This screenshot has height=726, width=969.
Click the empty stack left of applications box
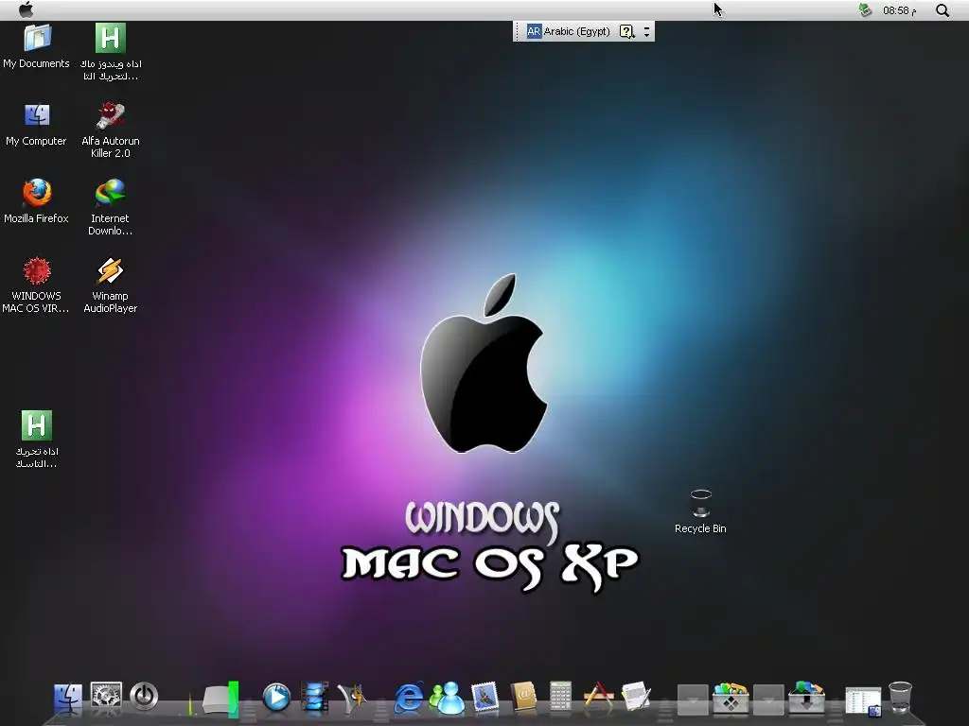point(693,700)
